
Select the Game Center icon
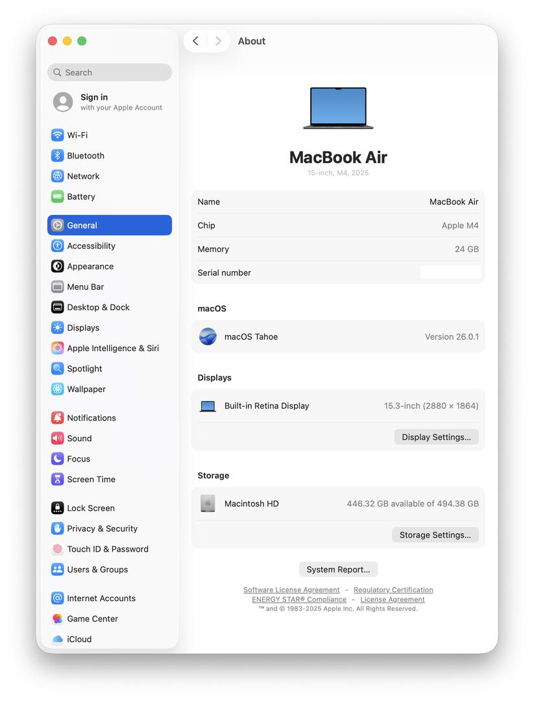click(x=58, y=619)
